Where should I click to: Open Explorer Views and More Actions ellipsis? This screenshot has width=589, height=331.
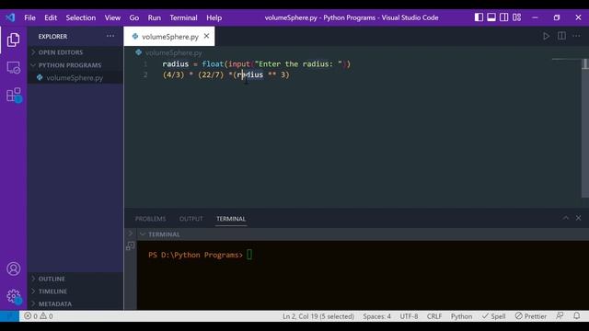click(x=110, y=37)
